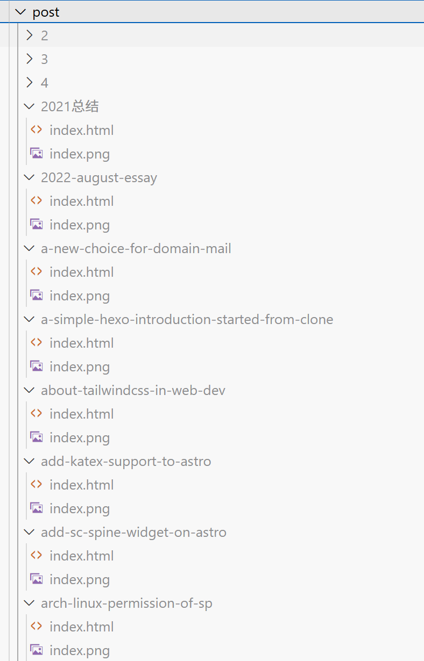Collapse the 2021总结 folder chevron
Viewport: 424px width, 661px height.
coord(30,106)
